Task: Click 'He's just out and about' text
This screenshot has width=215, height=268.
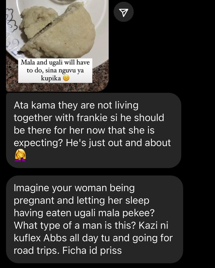Action: coord(118,143)
